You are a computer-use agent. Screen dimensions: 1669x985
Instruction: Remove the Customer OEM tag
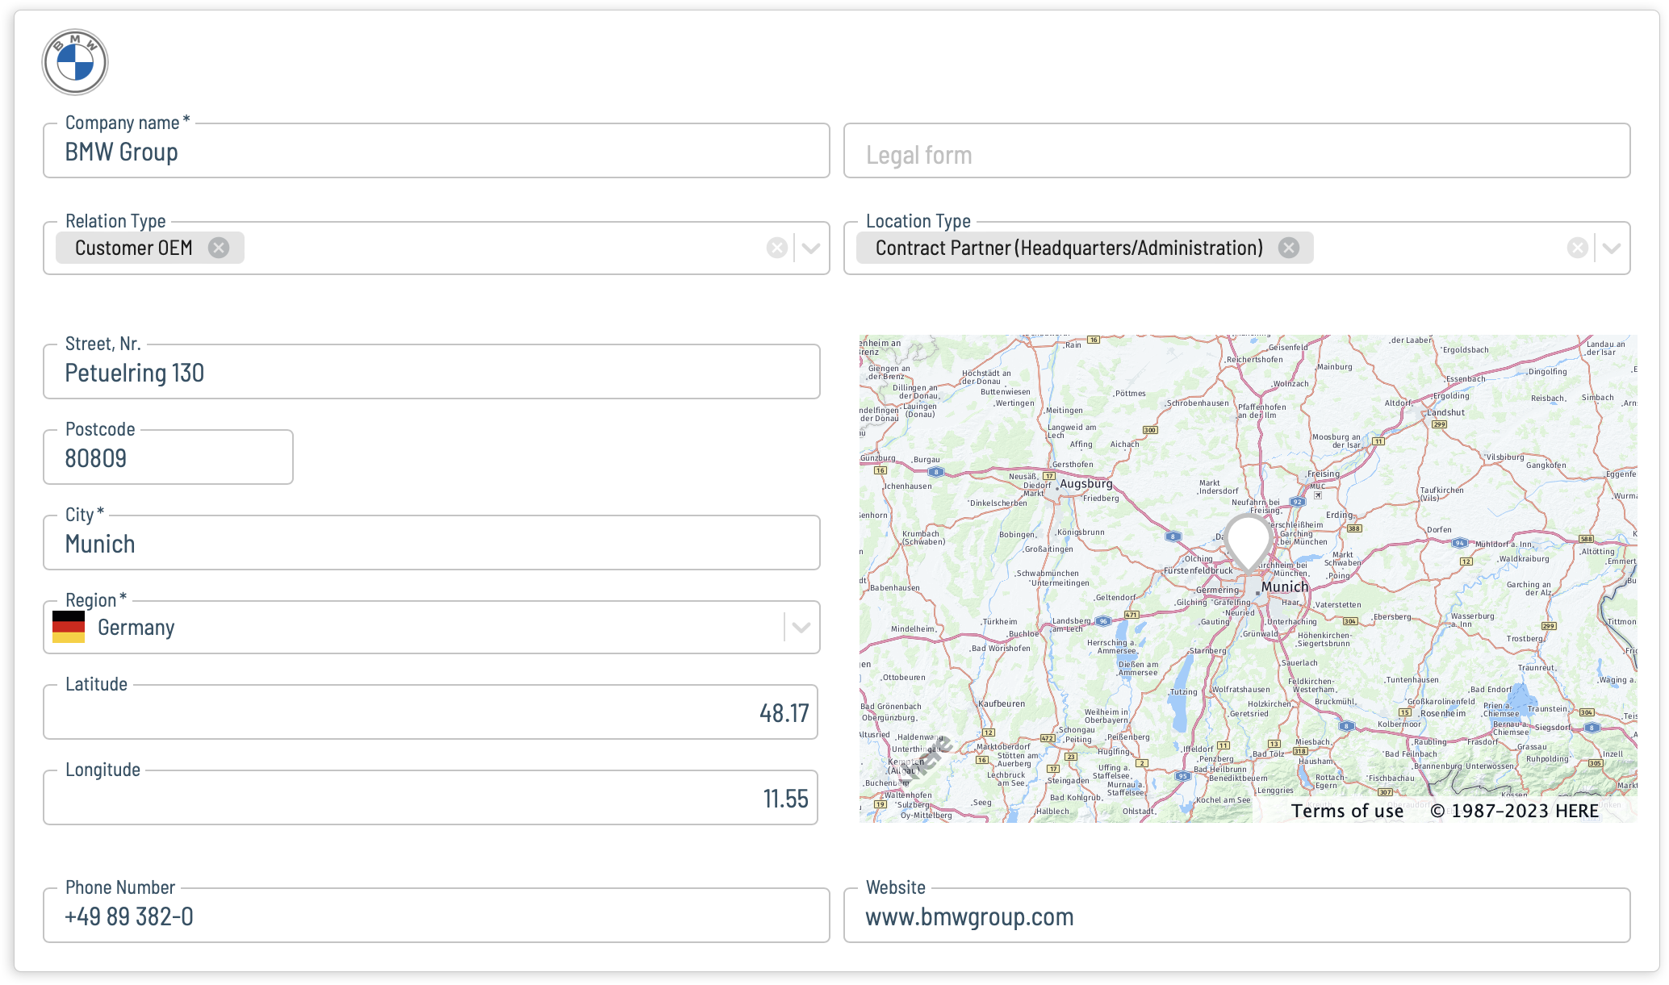[x=219, y=248]
